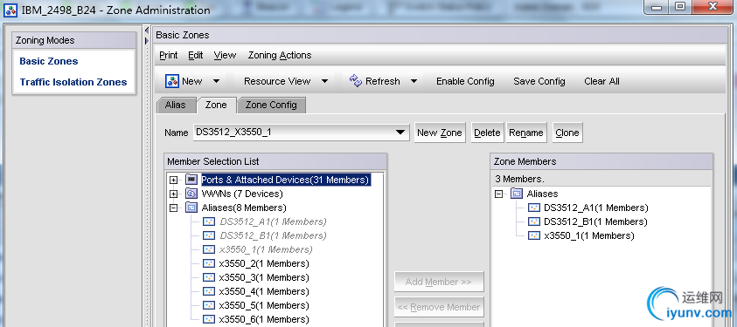The image size is (737, 327).
Task: Click the Clone zone button
Action: pos(567,133)
